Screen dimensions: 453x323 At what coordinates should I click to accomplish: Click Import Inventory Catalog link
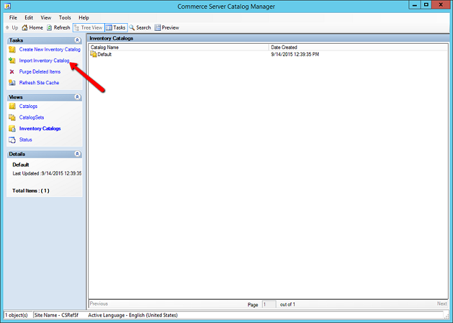(44, 60)
